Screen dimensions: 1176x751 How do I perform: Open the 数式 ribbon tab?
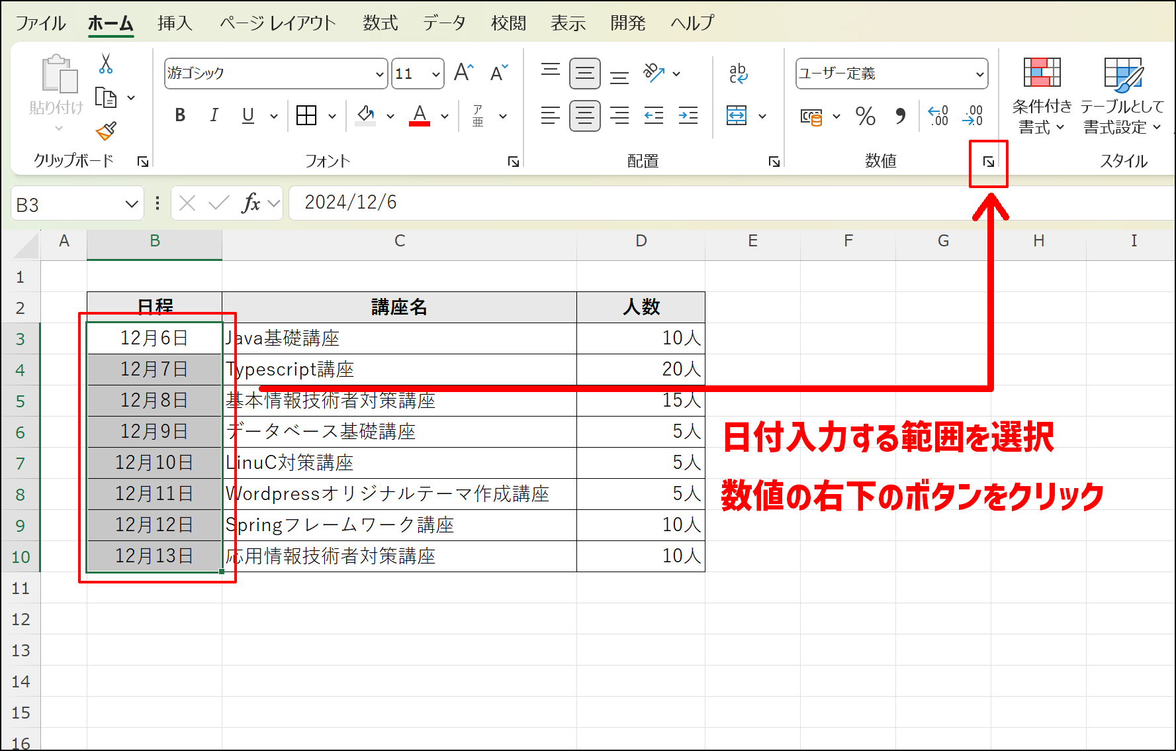(380, 22)
